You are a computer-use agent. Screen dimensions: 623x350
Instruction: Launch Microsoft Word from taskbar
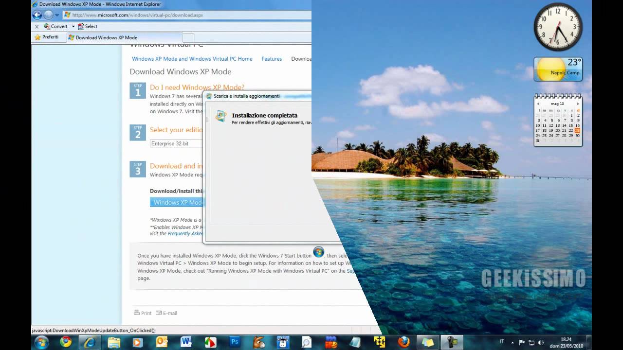point(186,342)
